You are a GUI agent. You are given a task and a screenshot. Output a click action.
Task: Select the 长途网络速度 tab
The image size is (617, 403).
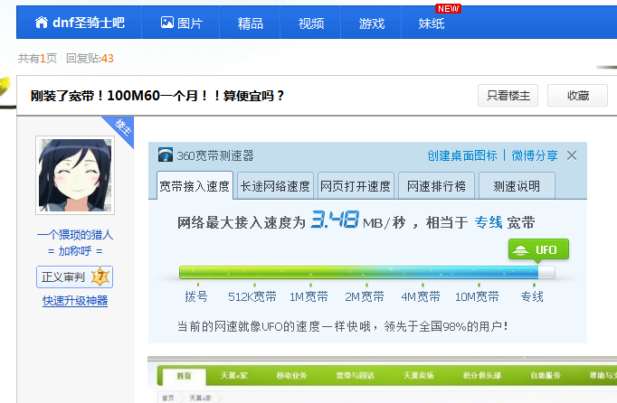tap(275, 185)
